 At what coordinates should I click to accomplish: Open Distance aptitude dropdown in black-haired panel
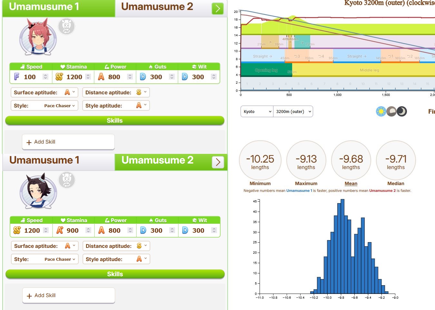[x=116, y=246]
